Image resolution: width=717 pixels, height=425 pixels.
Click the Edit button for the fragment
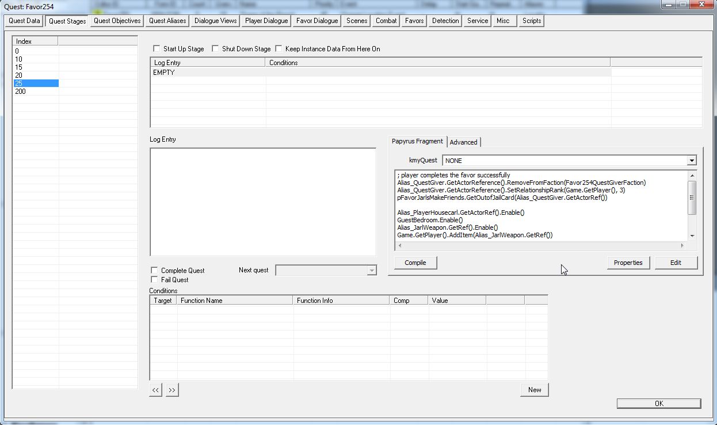click(676, 263)
